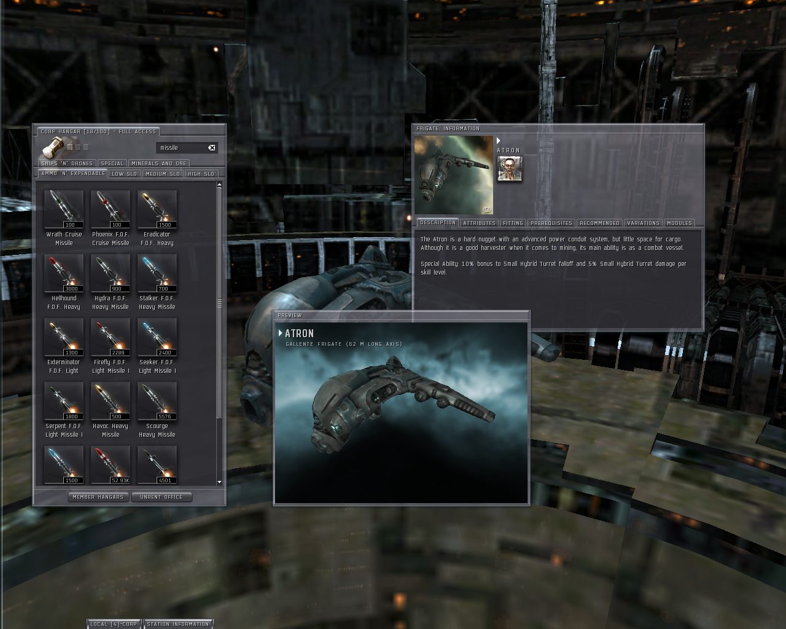
Task: Open the Minerals and Ore hangar tab
Action: coord(159,163)
